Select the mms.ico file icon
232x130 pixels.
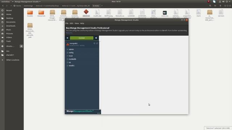point(165,13)
